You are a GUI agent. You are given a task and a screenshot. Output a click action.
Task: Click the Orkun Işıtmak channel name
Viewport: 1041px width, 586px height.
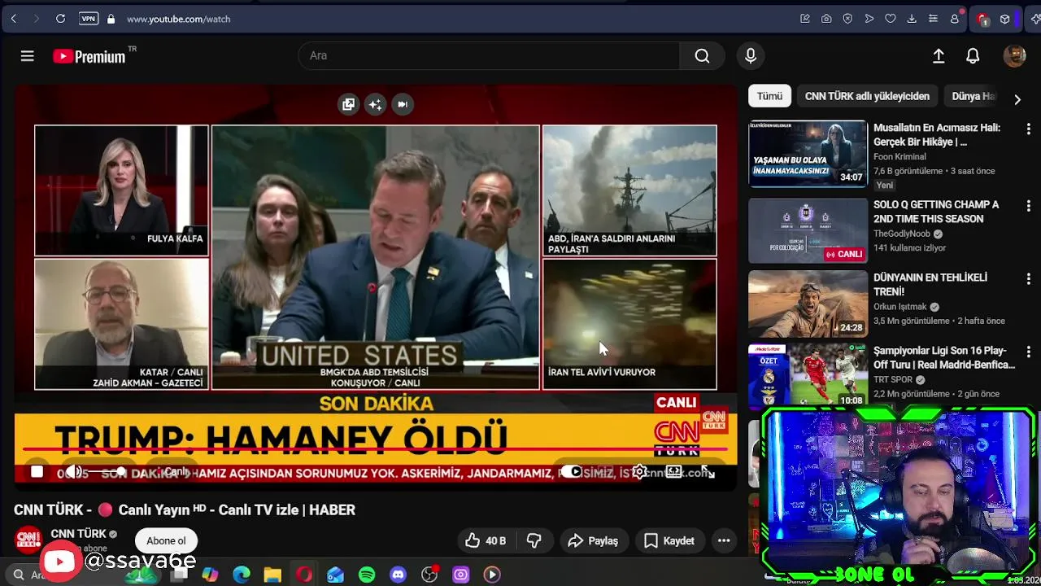(x=900, y=307)
